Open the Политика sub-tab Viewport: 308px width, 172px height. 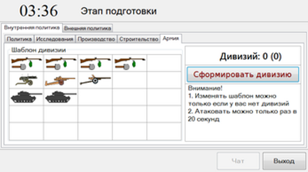point(19,39)
